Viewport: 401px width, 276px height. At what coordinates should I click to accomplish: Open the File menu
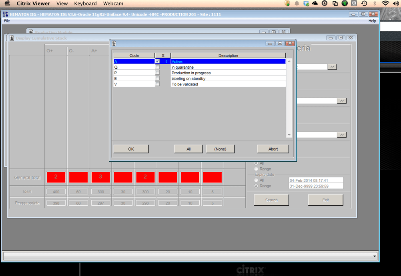[x=7, y=21]
